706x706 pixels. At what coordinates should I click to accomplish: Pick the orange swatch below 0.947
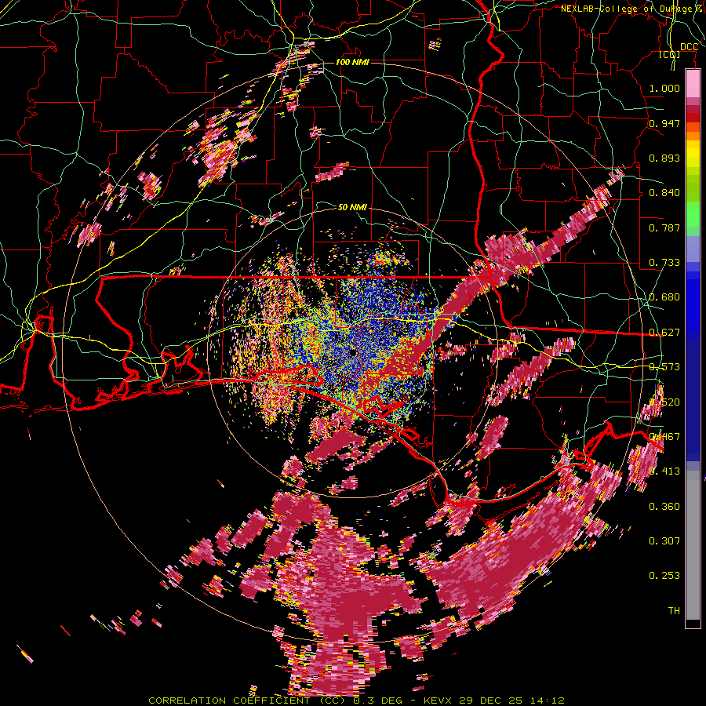click(693, 136)
